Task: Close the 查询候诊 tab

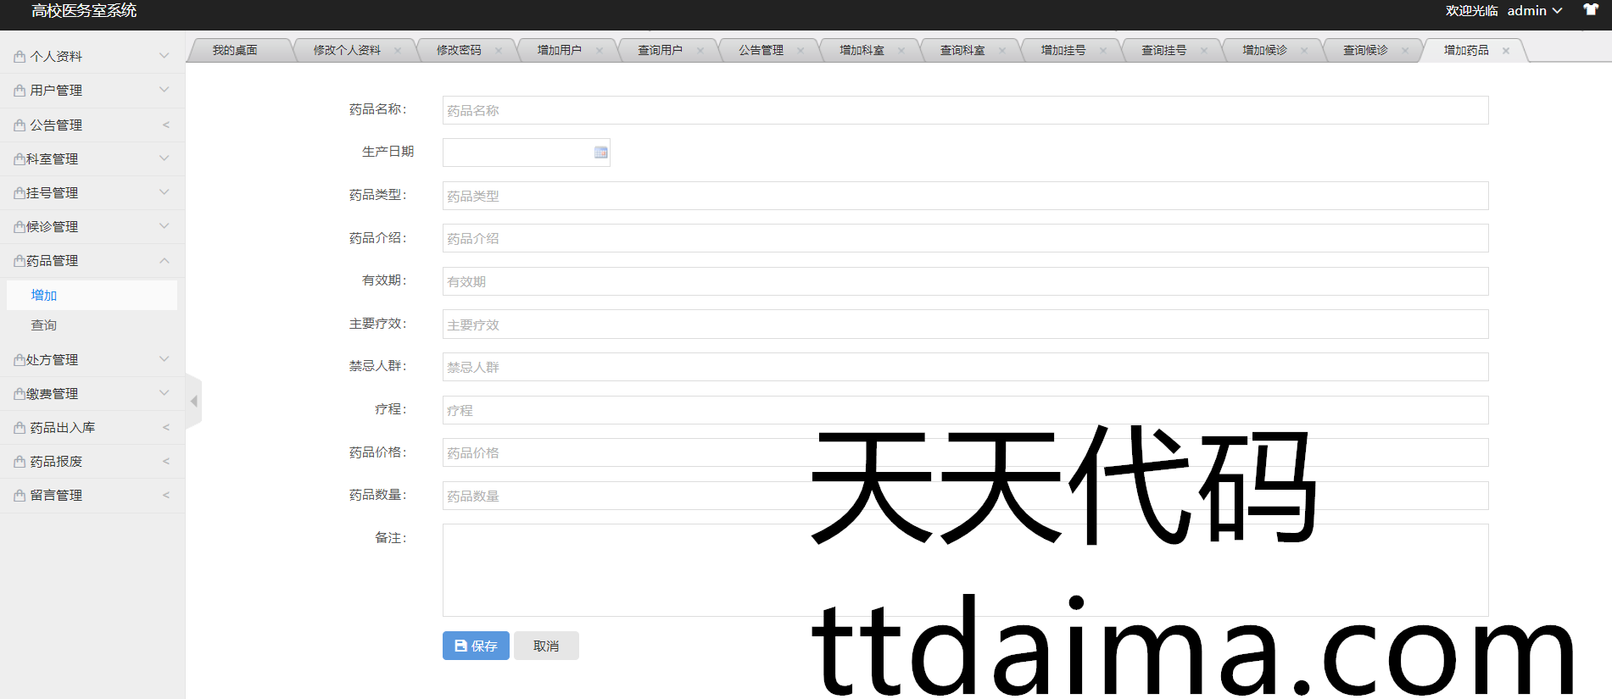Action: tap(1405, 51)
